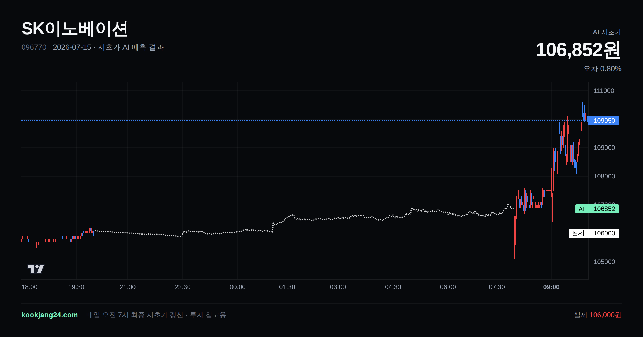
Task: Click the 22:30 time axis label
Action: click(x=183, y=287)
